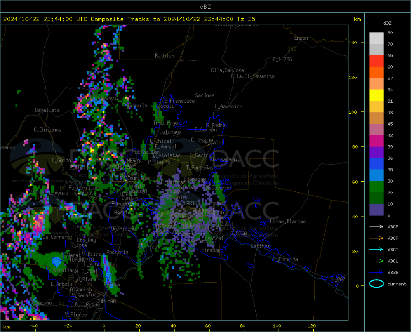Click the -40 km tick on horizontal axis
This screenshot has height=332, width=411.
pos(33,326)
